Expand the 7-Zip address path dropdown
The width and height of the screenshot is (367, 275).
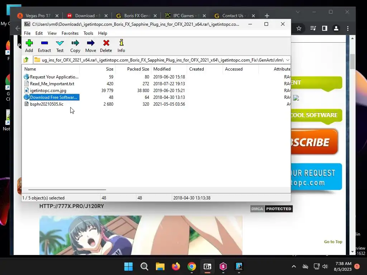tap(288, 60)
